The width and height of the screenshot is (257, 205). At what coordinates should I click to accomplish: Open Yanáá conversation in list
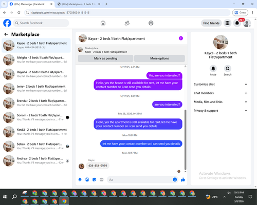[36, 132]
